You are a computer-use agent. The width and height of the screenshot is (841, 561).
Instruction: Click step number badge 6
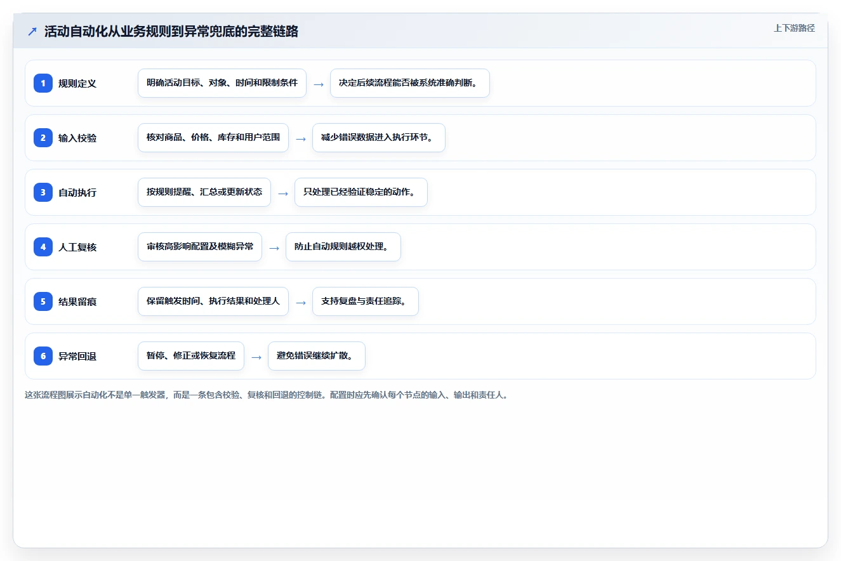43,355
